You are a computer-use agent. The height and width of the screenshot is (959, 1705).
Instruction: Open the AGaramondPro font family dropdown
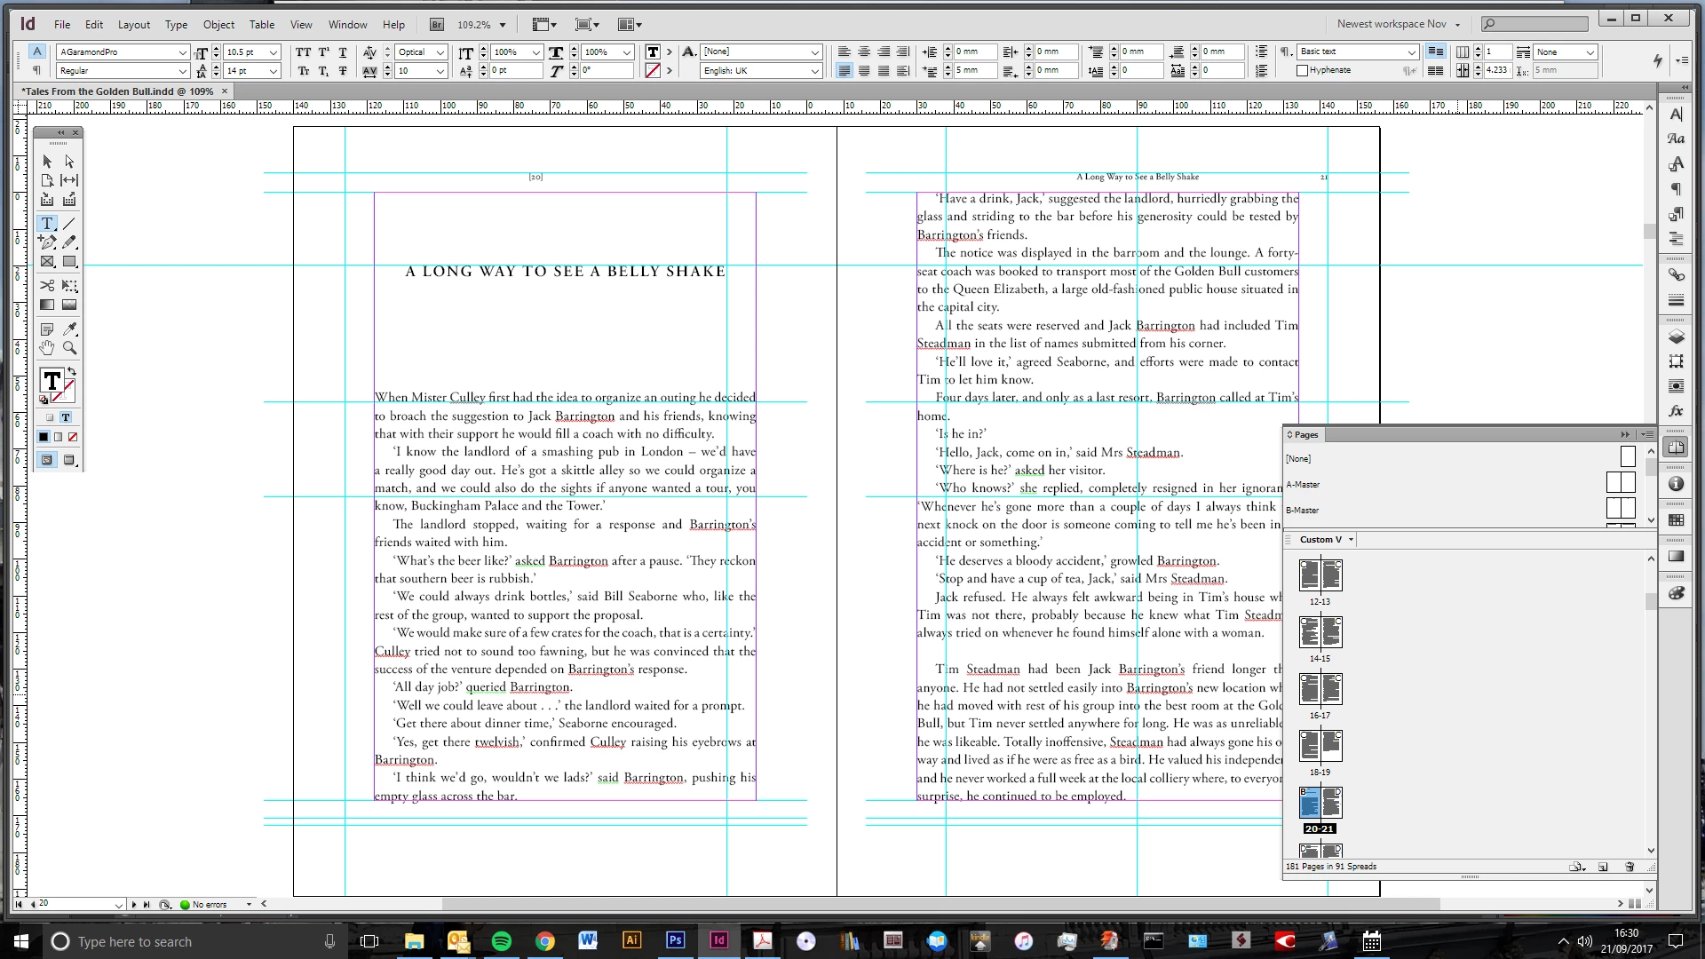(x=182, y=52)
